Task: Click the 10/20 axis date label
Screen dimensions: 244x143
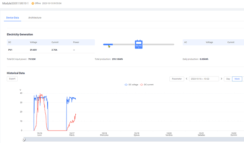Action: pyautogui.click(x=169, y=134)
